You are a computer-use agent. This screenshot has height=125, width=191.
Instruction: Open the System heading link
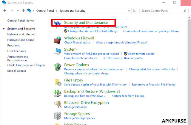[x=70, y=49]
